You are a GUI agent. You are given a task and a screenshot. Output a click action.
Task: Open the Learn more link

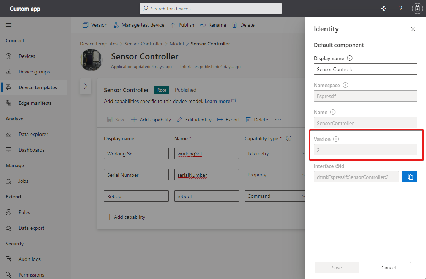(x=218, y=101)
